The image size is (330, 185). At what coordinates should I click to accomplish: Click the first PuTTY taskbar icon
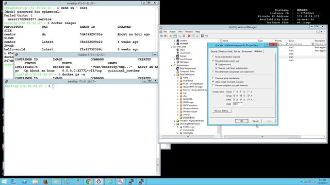coord(131,181)
